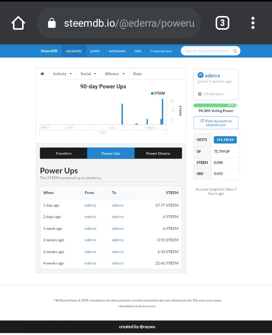
Task: Click the followers people icon
Action: tap(200, 94)
